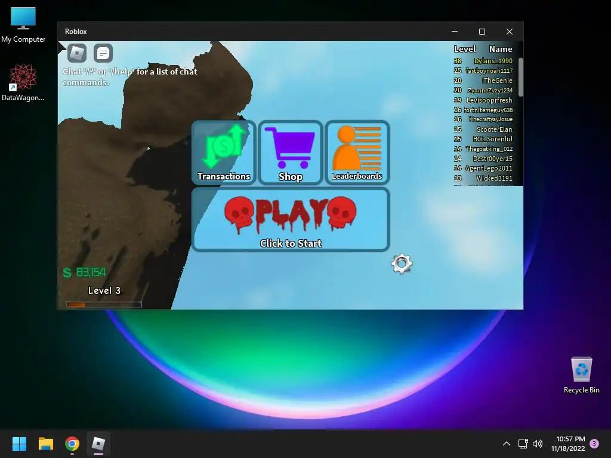Select the Recycle Bin desktop icon
The image size is (611, 458).
(581, 375)
